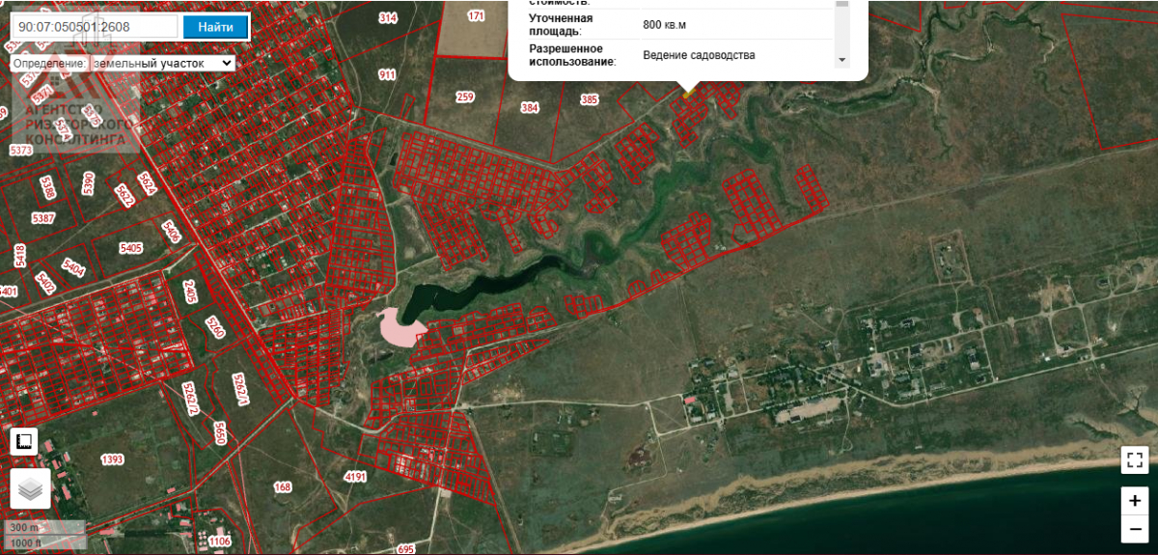
Task: Click parcel label 259
Action: pos(465,97)
